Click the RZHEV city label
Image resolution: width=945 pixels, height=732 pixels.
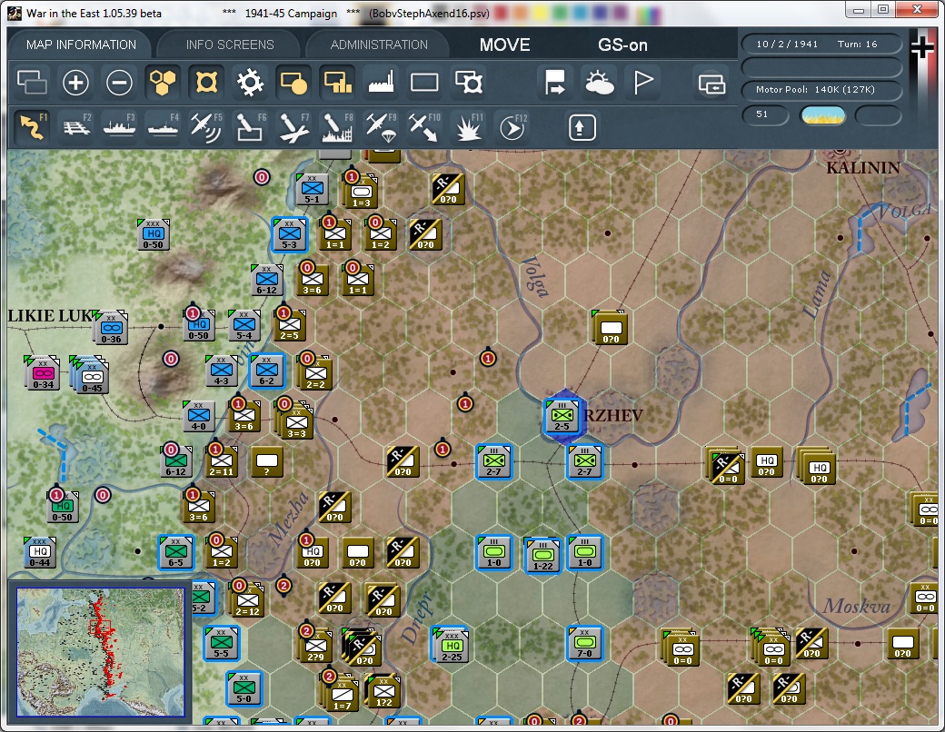[613, 415]
